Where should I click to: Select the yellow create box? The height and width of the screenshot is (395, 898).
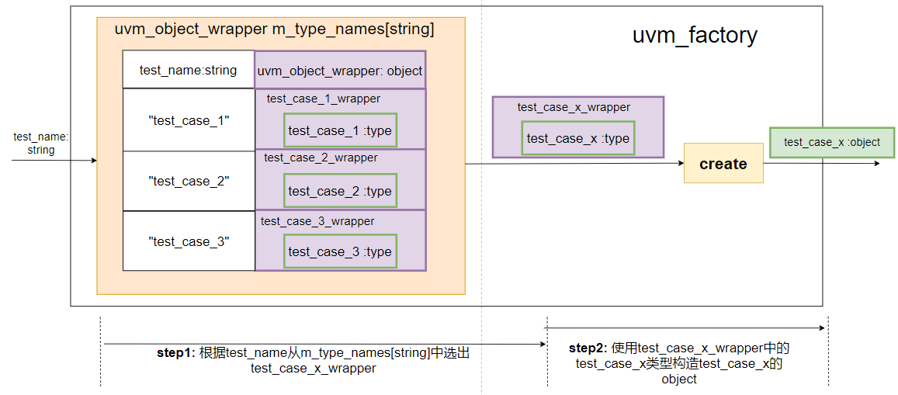coord(723,163)
